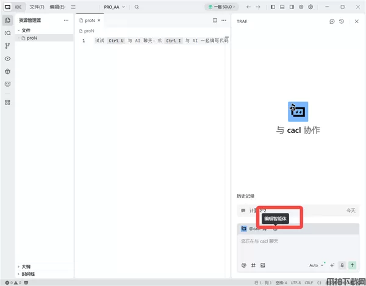This screenshot has width=366, height=286.
Task: Click 今天 date label in history
Action: point(351,210)
